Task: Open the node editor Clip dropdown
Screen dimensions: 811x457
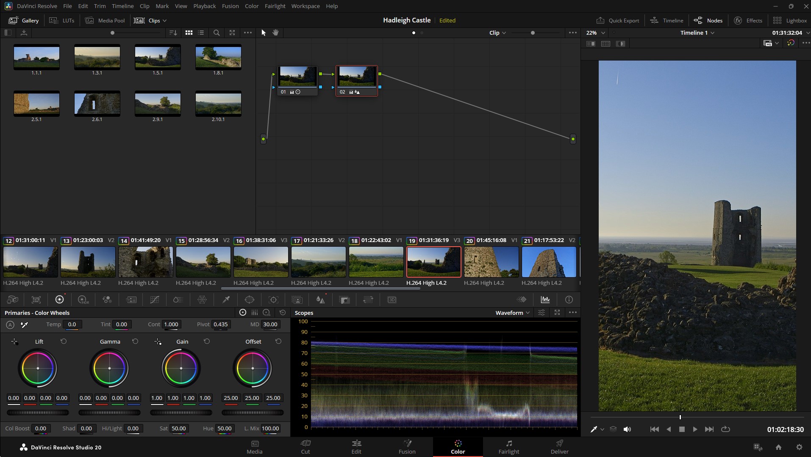Action: tap(497, 33)
